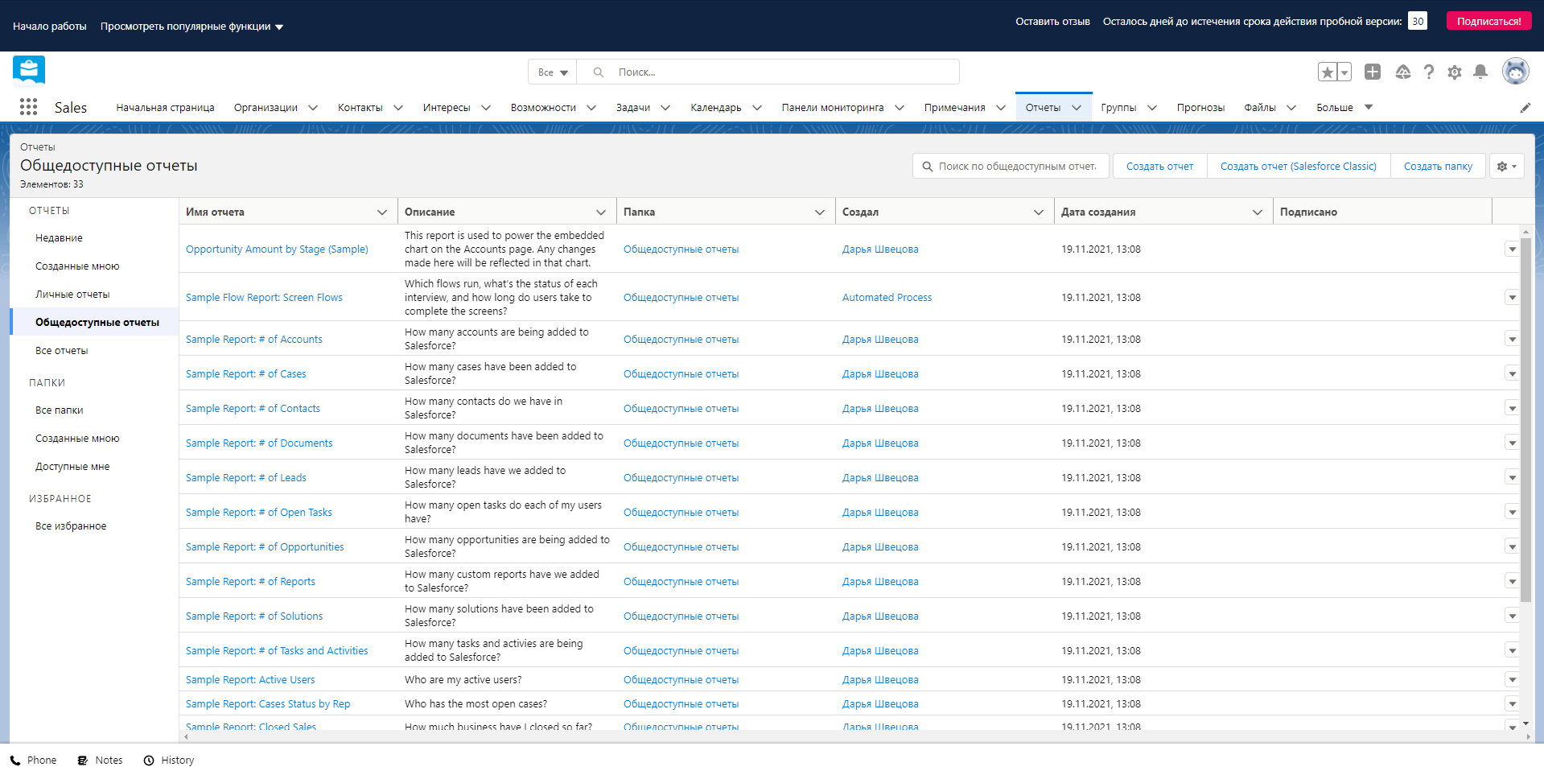Screen dimensions: 1544x775
Task: Open row actions for # of Accounts report
Action: point(1512,340)
